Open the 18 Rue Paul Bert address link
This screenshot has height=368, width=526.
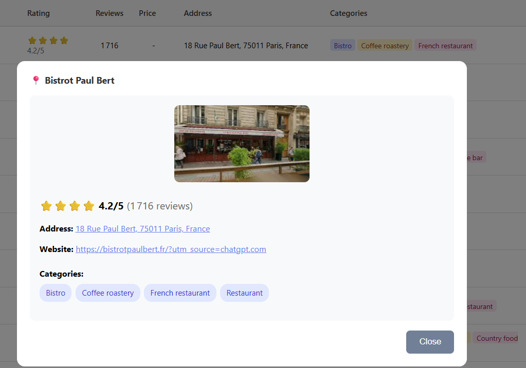click(142, 229)
